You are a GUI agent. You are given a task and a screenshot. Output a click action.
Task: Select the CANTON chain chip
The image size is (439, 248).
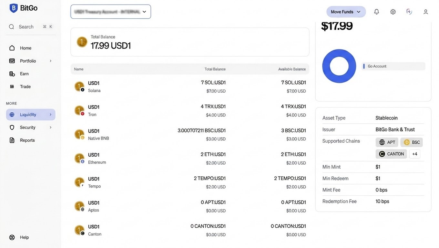[x=391, y=154]
